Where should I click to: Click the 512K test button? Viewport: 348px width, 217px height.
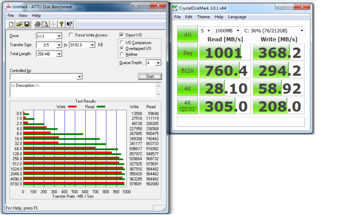coord(187,70)
